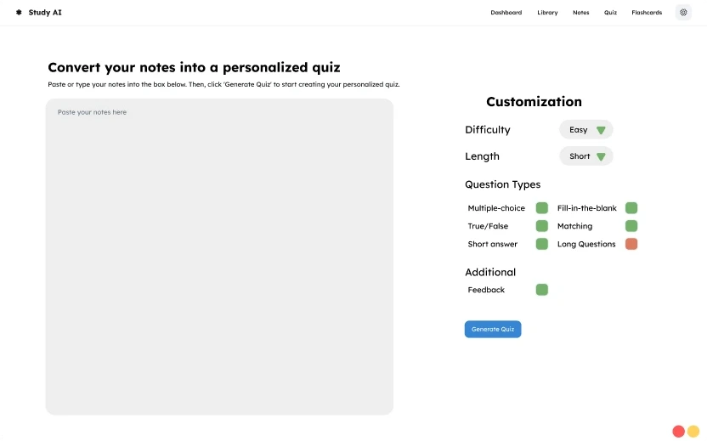The image size is (707, 441).
Task: Click the instruction text starting Paste or type
Action: pyautogui.click(x=223, y=84)
